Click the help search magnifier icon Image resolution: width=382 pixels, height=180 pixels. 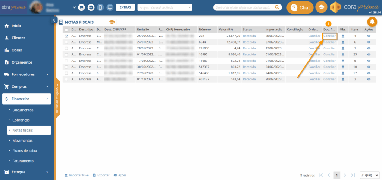click(277, 7)
